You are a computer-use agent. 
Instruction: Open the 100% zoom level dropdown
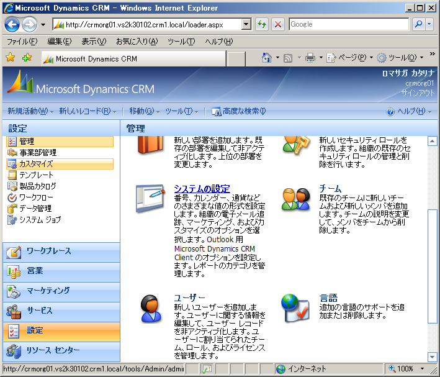[x=422, y=368]
